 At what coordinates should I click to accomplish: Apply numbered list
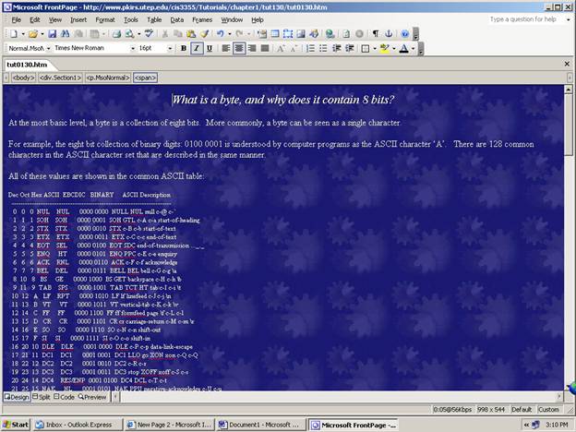310,49
